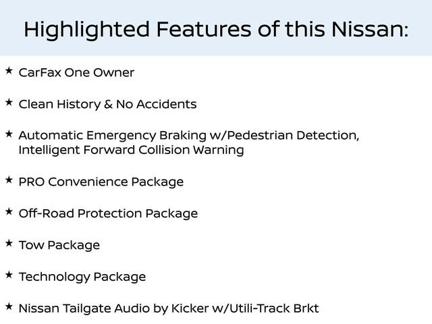This screenshot has width=432, height=324.
Task: Select the 'Technology Package' feature
Action: click(x=82, y=277)
